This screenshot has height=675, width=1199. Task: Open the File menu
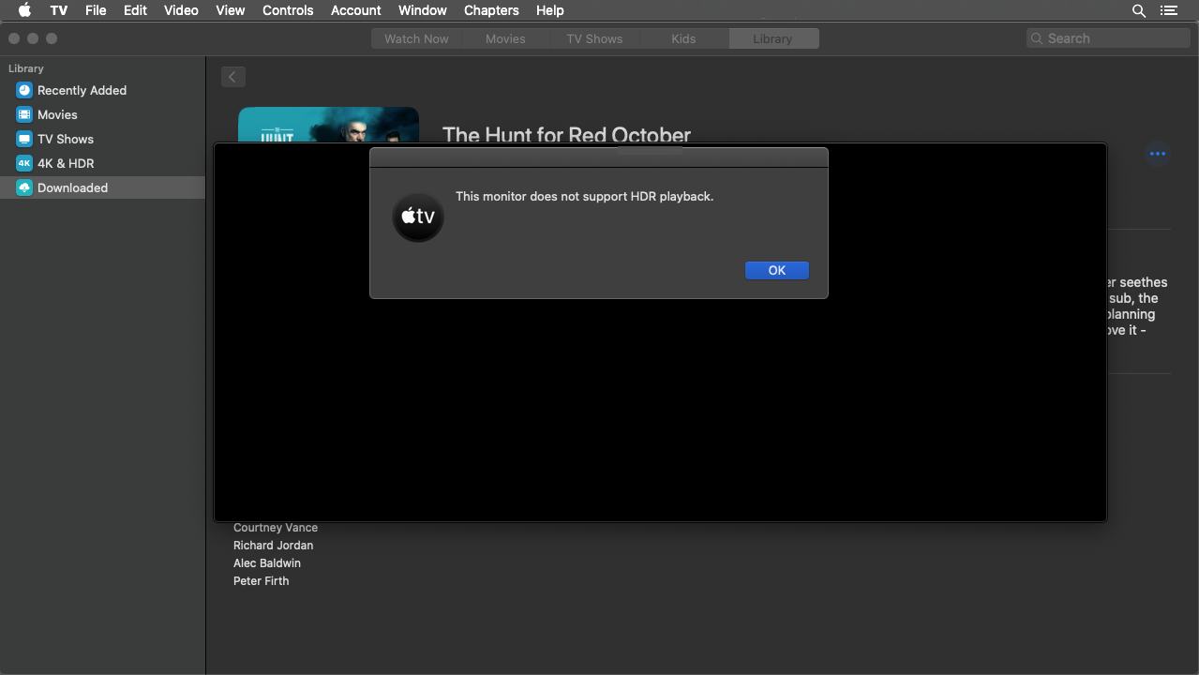[x=96, y=10]
